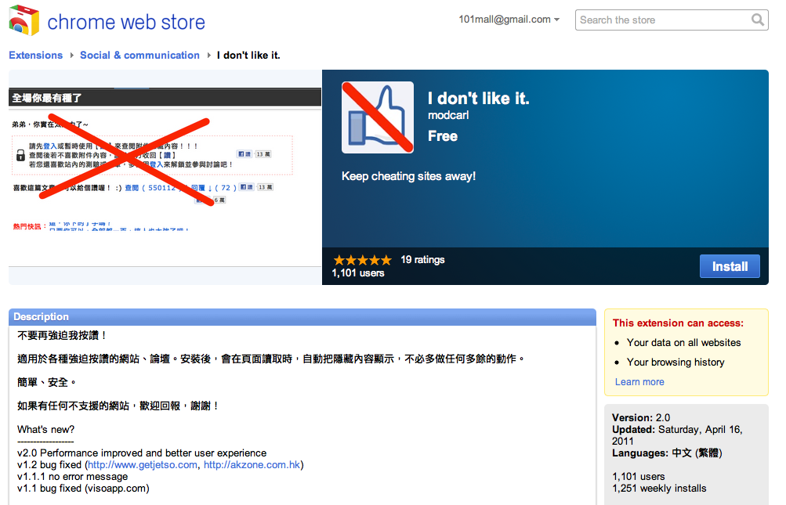Image resolution: width=786 pixels, height=505 pixels.
Task: Click the 'chrome web store' title
Action: click(126, 22)
